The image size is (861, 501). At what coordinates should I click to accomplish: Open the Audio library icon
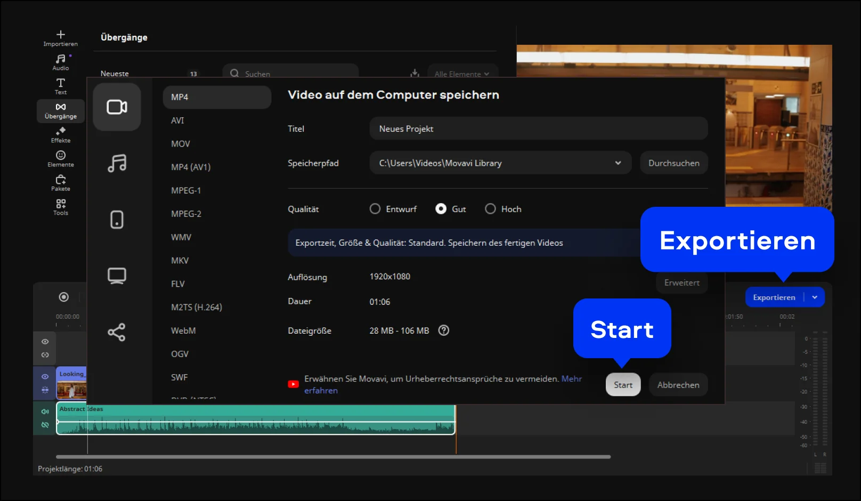pyautogui.click(x=60, y=62)
